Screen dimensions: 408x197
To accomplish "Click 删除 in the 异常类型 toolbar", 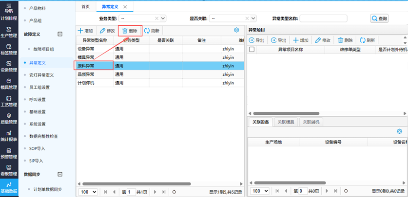I will [130, 31].
